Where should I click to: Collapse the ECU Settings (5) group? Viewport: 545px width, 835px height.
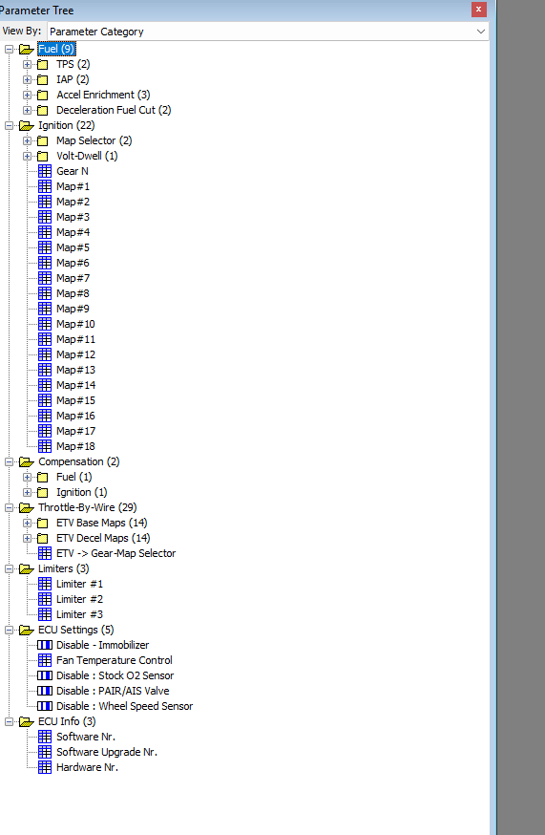(x=9, y=630)
